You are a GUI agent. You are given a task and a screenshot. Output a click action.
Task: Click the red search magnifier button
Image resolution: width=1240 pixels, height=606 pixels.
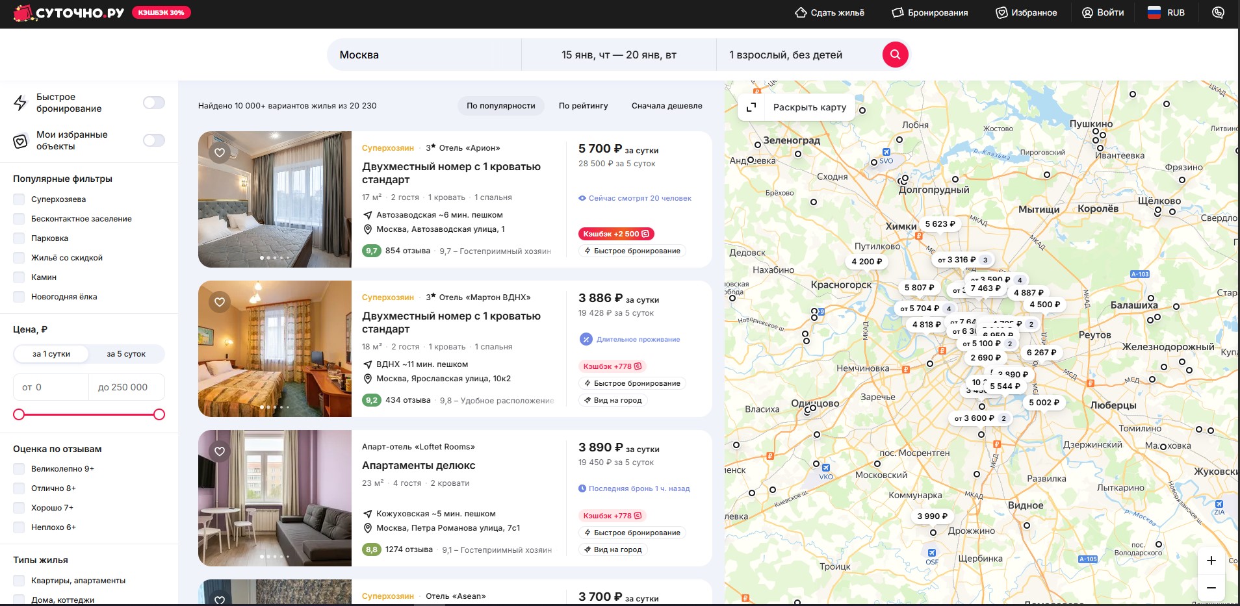pyautogui.click(x=895, y=55)
